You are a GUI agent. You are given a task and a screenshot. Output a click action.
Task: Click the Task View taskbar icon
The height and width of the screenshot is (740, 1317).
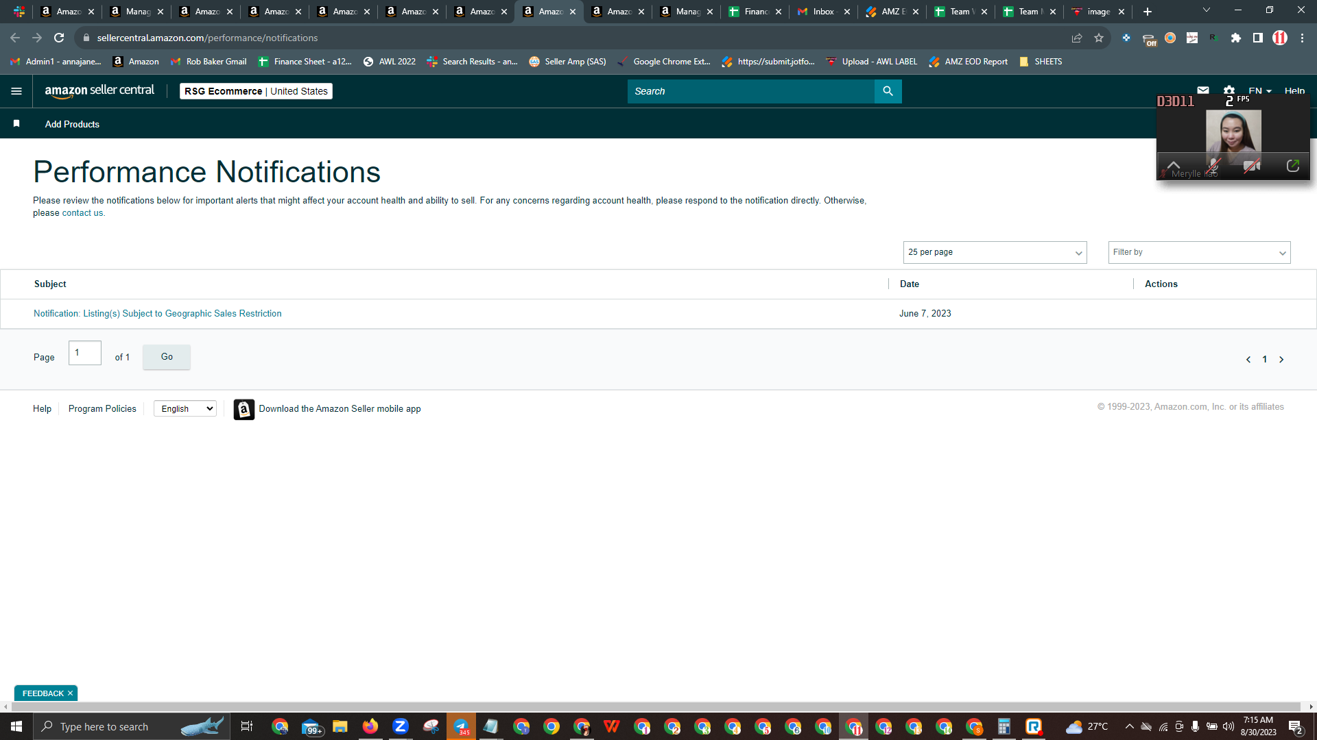pyautogui.click(x=247, y=726)
